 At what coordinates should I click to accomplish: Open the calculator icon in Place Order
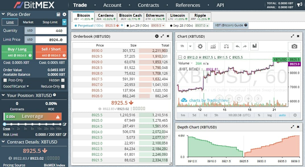58,14
